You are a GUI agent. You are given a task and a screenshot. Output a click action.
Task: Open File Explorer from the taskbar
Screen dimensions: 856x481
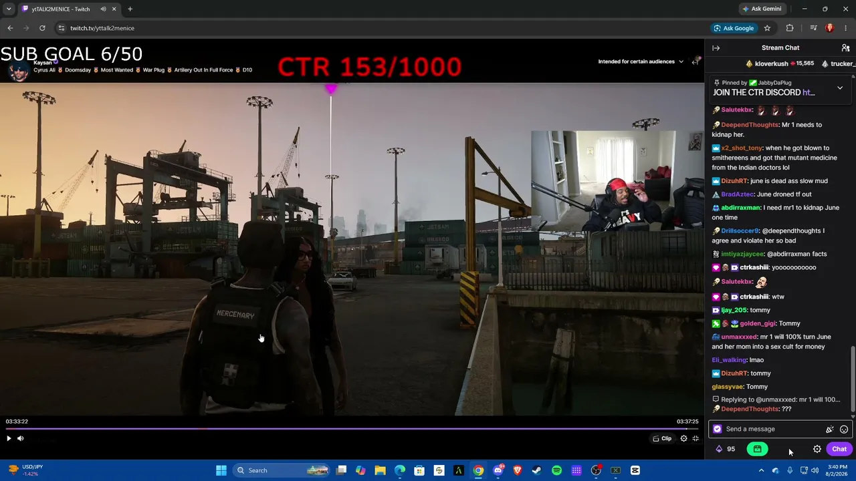pyautogui.click(x=380, y=470)
